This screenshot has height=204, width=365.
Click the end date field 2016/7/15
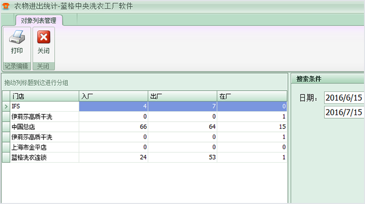tap(344, 112)
